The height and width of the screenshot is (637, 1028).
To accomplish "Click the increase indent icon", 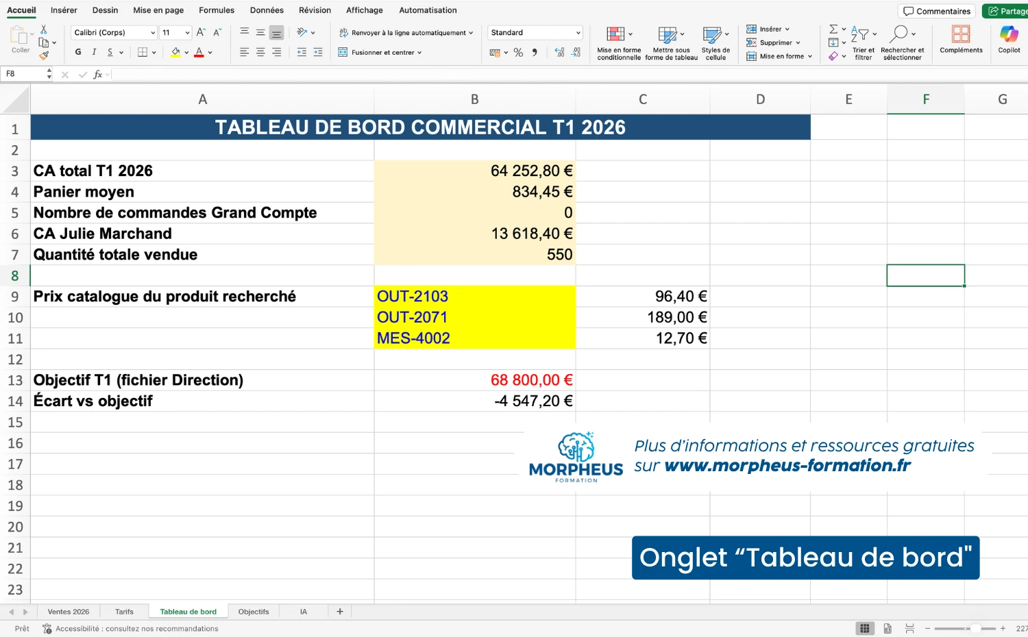I will coord(318,52).
